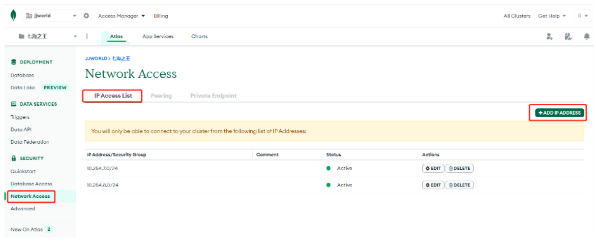Screen dimensions: 596x245
Task: Open Database in the sidebar
Action: coord(22,75)
